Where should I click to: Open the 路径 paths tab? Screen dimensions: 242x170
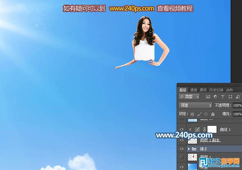pos(203,90)
